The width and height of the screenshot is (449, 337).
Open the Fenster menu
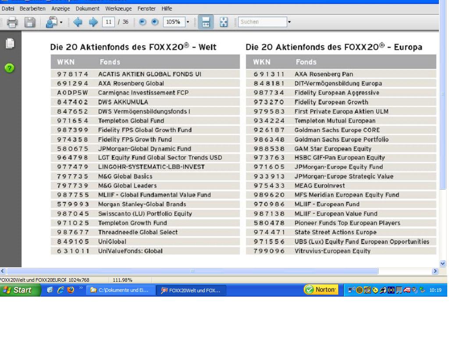tap(146, 9)
